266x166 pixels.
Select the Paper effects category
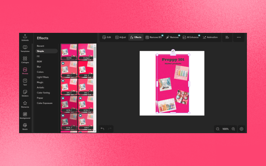point(40,98)
